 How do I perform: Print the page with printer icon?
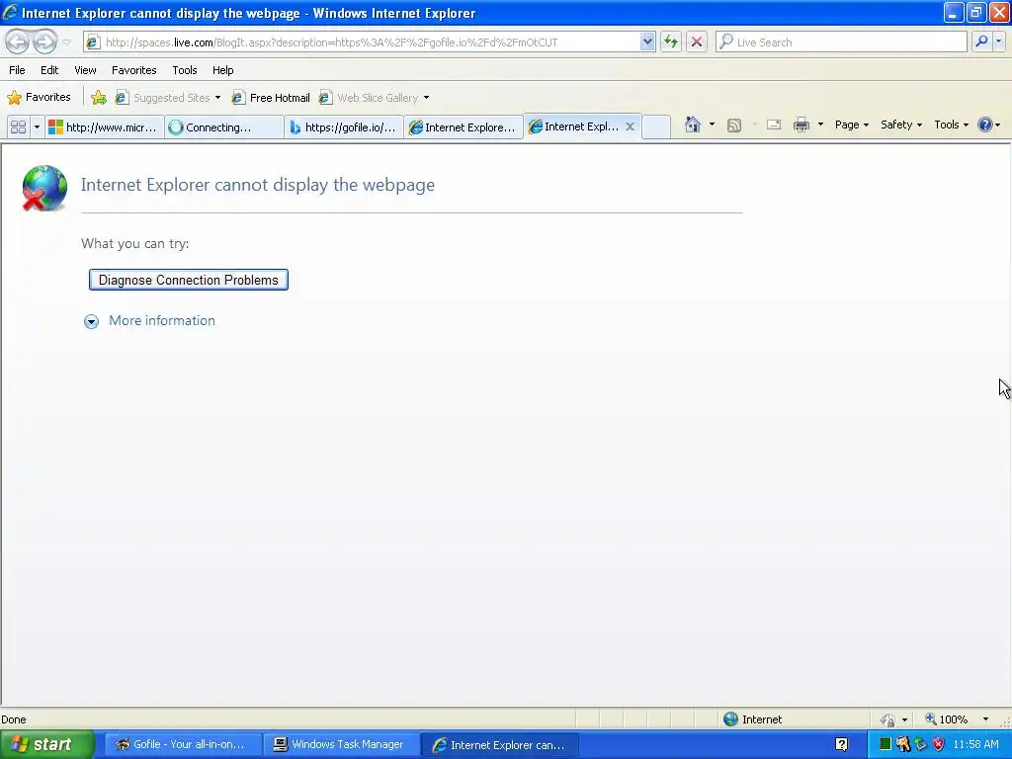801,125
